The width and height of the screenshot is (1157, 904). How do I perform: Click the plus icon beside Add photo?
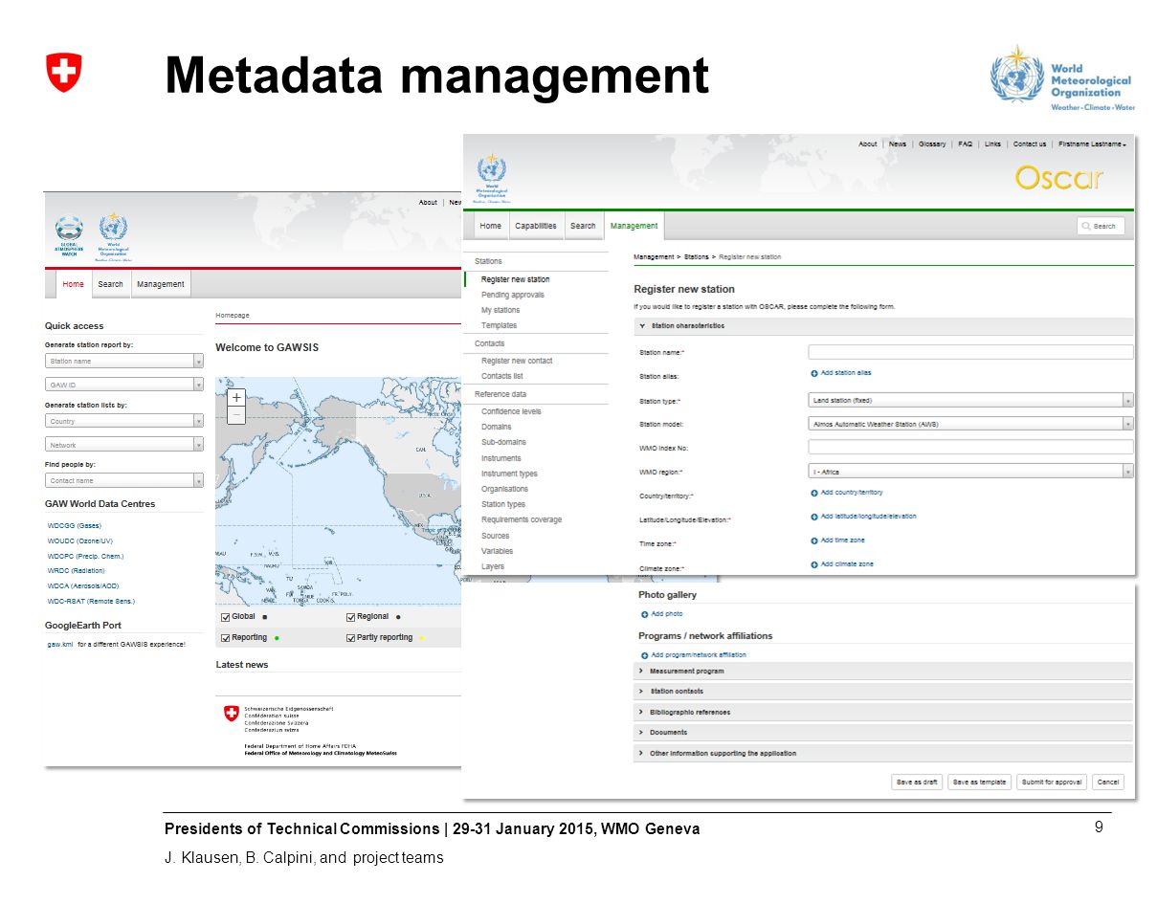[x=645, y=614]
